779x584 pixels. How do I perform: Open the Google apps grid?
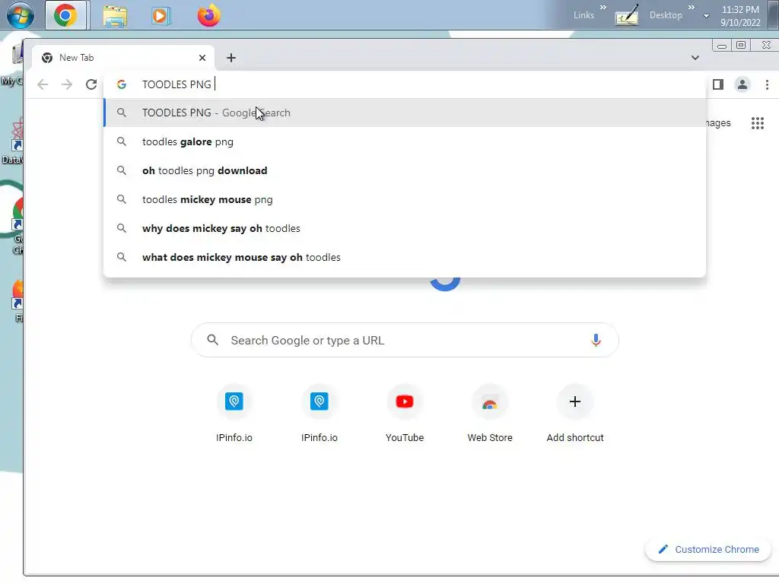point(757,123)
